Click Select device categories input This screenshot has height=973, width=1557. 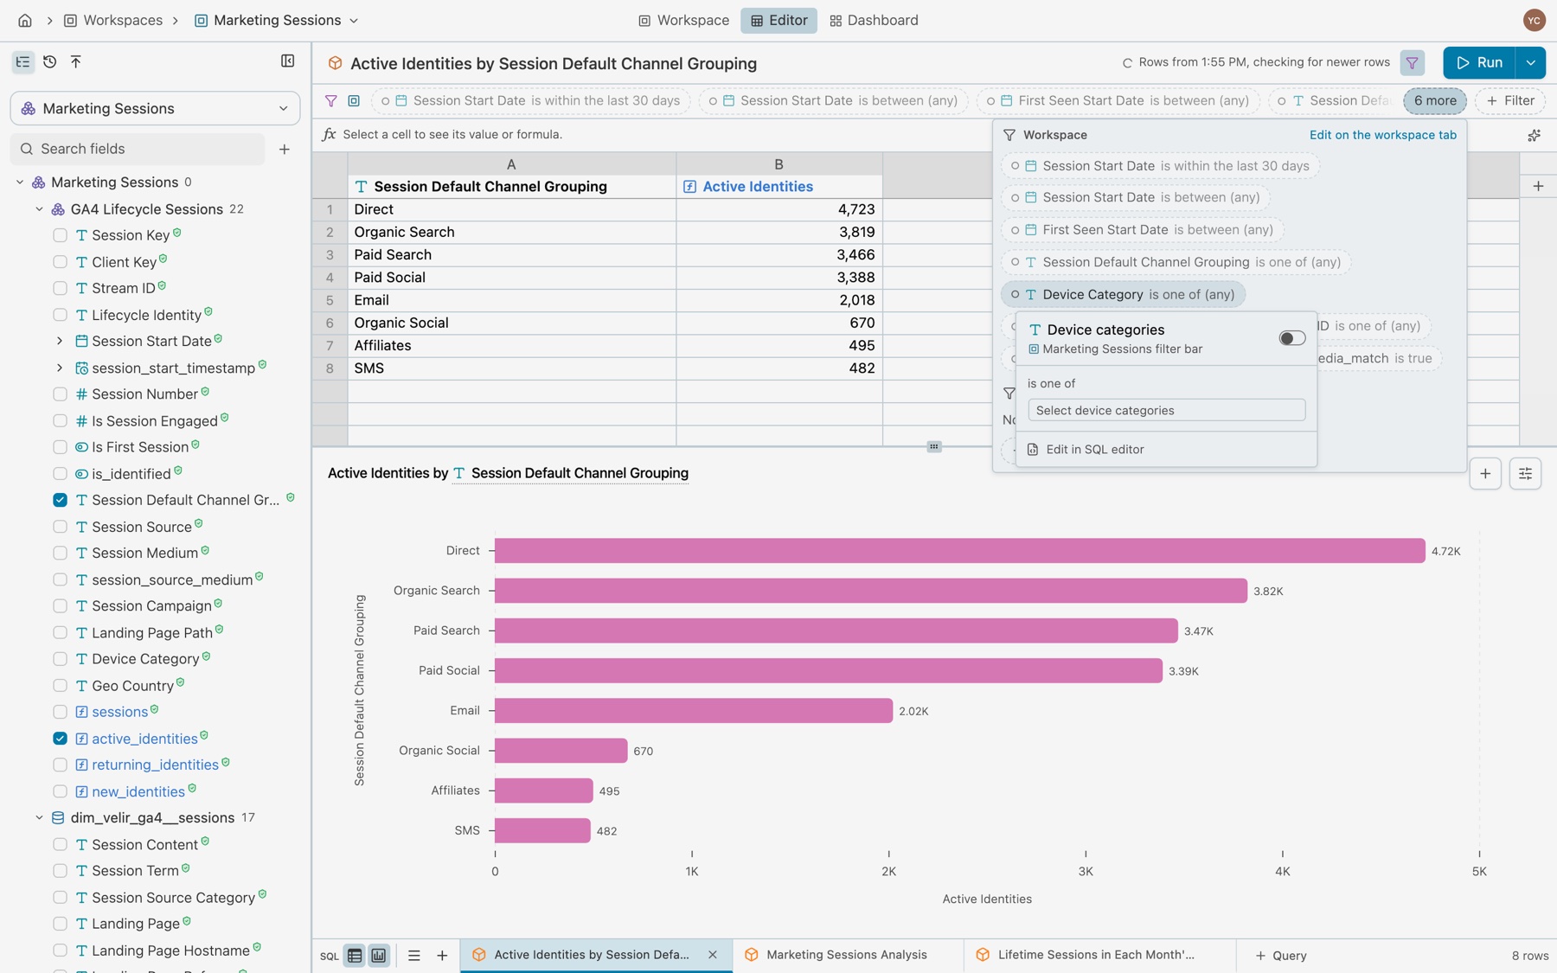coord(1166,410)
